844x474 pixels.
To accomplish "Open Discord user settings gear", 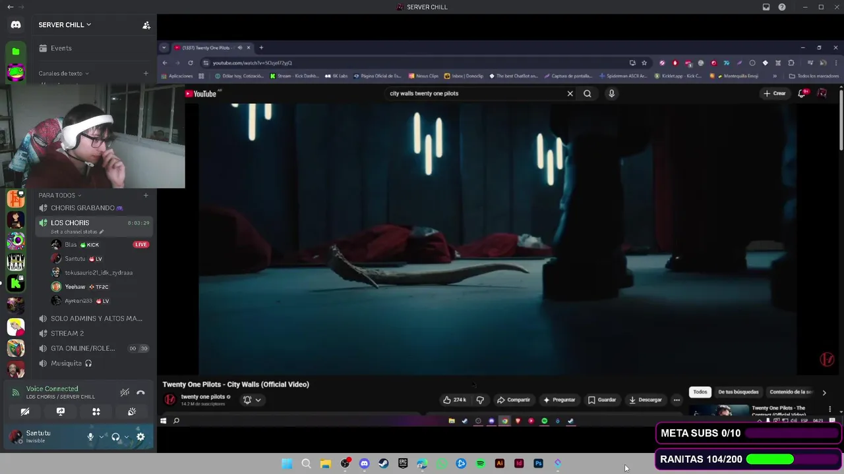I will pyautogui.click(x=140, y=436).
